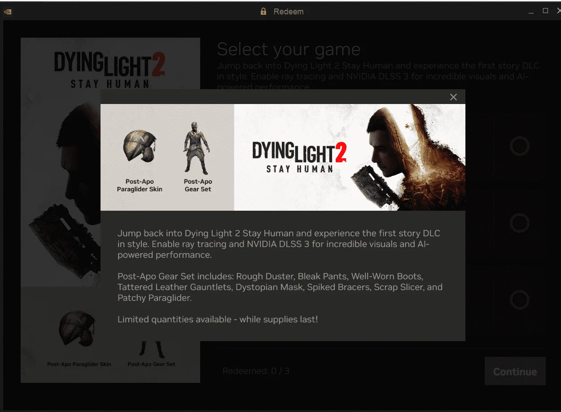
Task: Click the 'Redeem' window title text
Action: 289,12
